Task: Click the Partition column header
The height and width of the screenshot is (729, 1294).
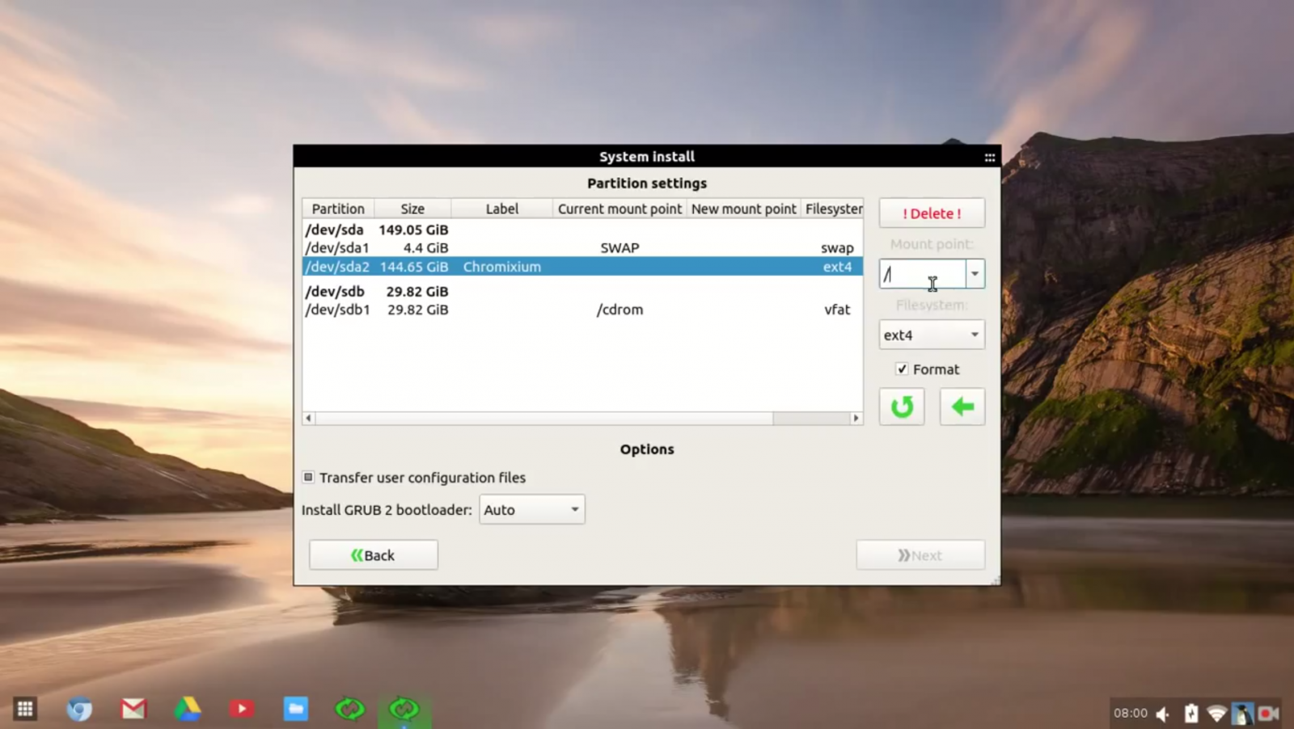Action: click(x=339, y=209)
